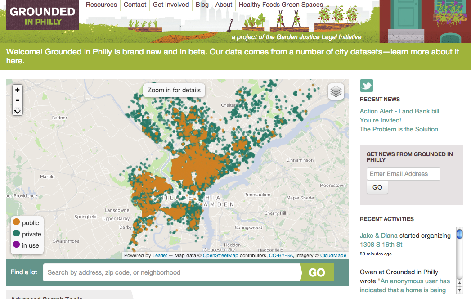Click the 'Lansdowne' map label
The image size is (471, 299).
(x=117, y=210)
